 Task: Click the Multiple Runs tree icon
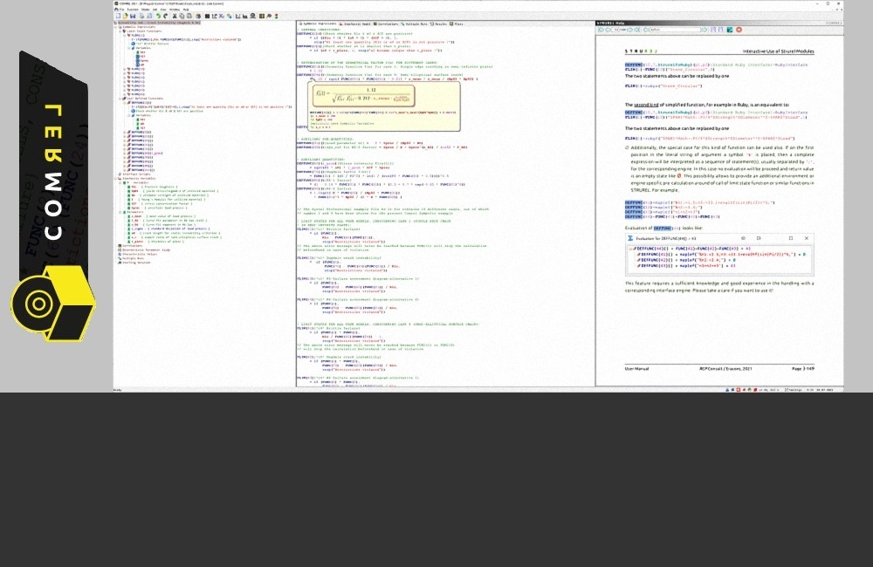pos(120,258)
